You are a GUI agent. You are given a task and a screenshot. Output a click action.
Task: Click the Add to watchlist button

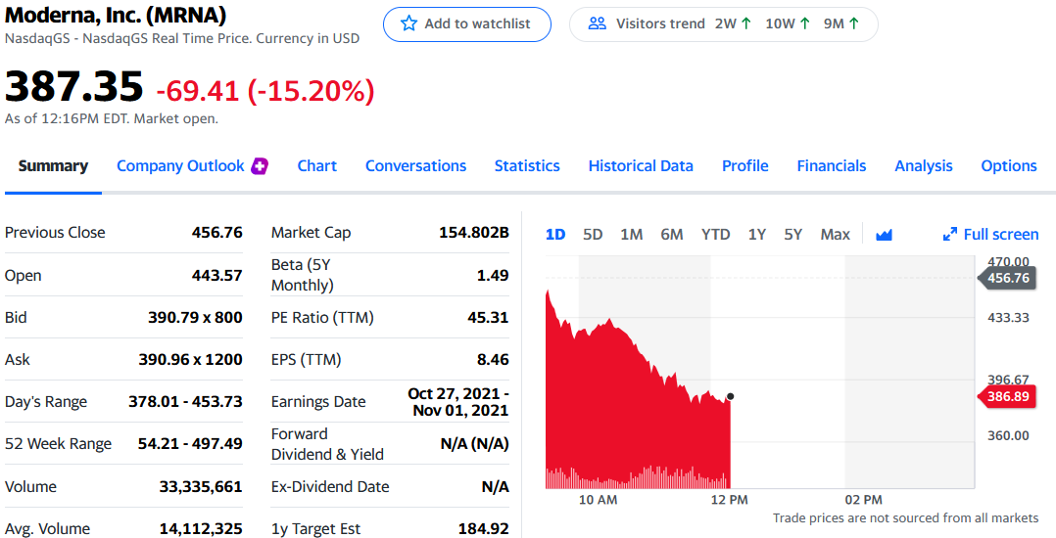click(x=466, y=24)
